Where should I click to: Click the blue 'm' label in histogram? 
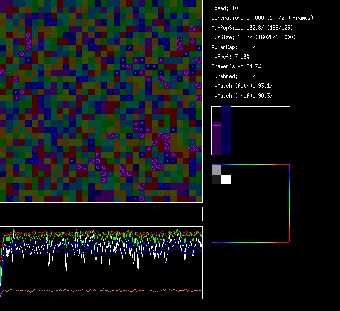coord(223,148)
